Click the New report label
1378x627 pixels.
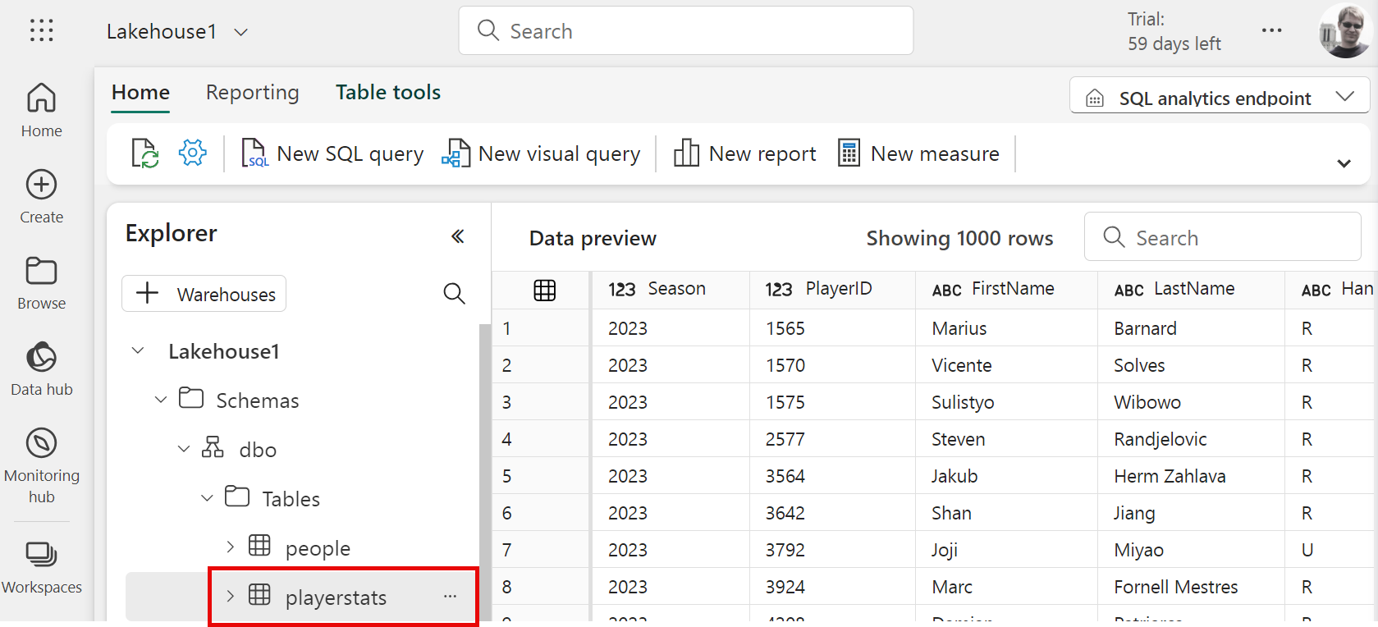pyautogui.click(x=762, y=154)
